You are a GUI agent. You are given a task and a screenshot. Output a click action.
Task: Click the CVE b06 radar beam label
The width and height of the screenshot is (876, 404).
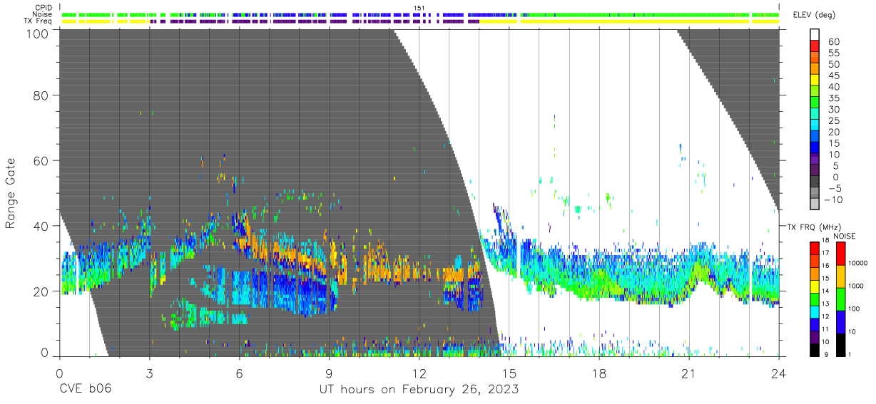85,390
